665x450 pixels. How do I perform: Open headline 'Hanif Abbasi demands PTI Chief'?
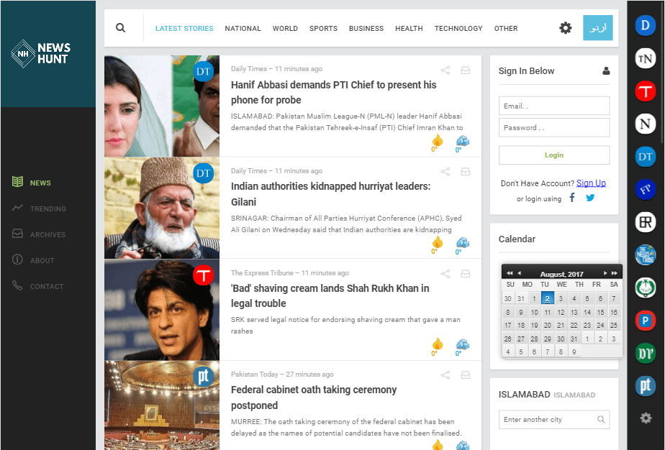click(333, 93)
